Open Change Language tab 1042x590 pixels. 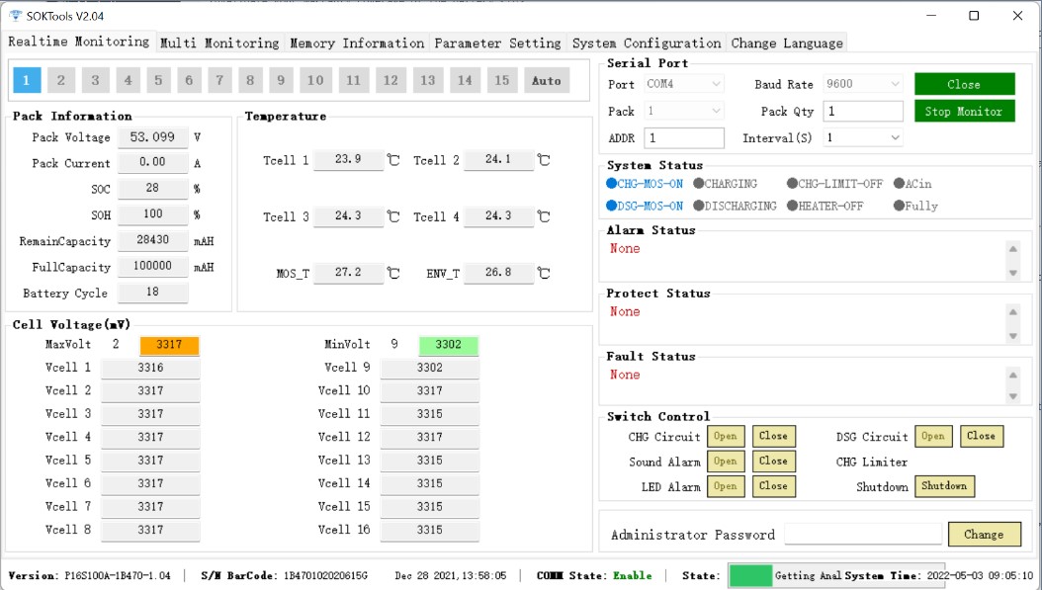click(x=787, y=43)
